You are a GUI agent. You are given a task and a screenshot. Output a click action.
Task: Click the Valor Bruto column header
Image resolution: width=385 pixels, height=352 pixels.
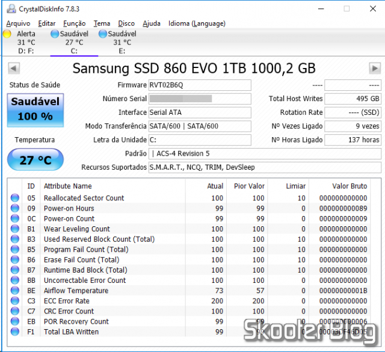[x=339, y=186]
